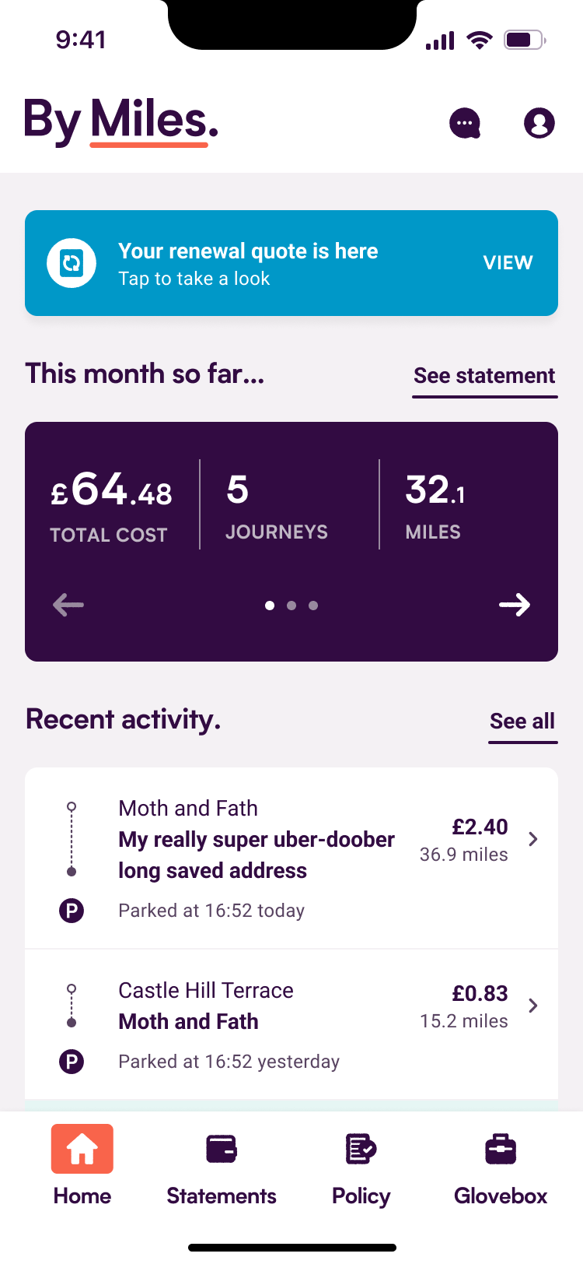Tap the By Miles logo
The width and height of the screenshot is (583, 1264).
[x=121, y=121]
